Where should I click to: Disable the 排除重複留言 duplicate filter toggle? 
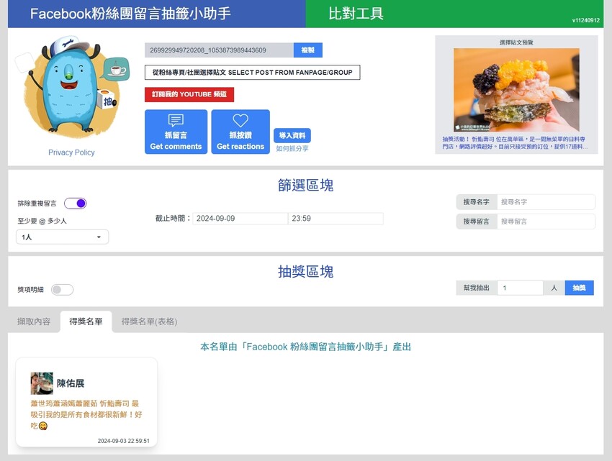[x=75, y=204]
